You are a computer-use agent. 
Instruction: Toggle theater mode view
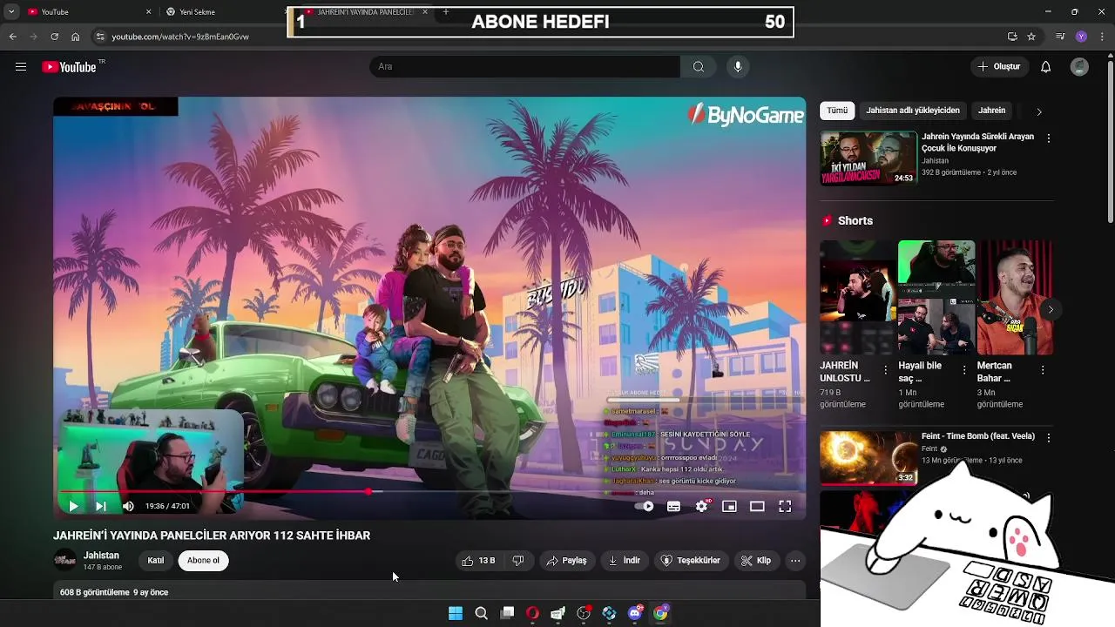point(757,506)
